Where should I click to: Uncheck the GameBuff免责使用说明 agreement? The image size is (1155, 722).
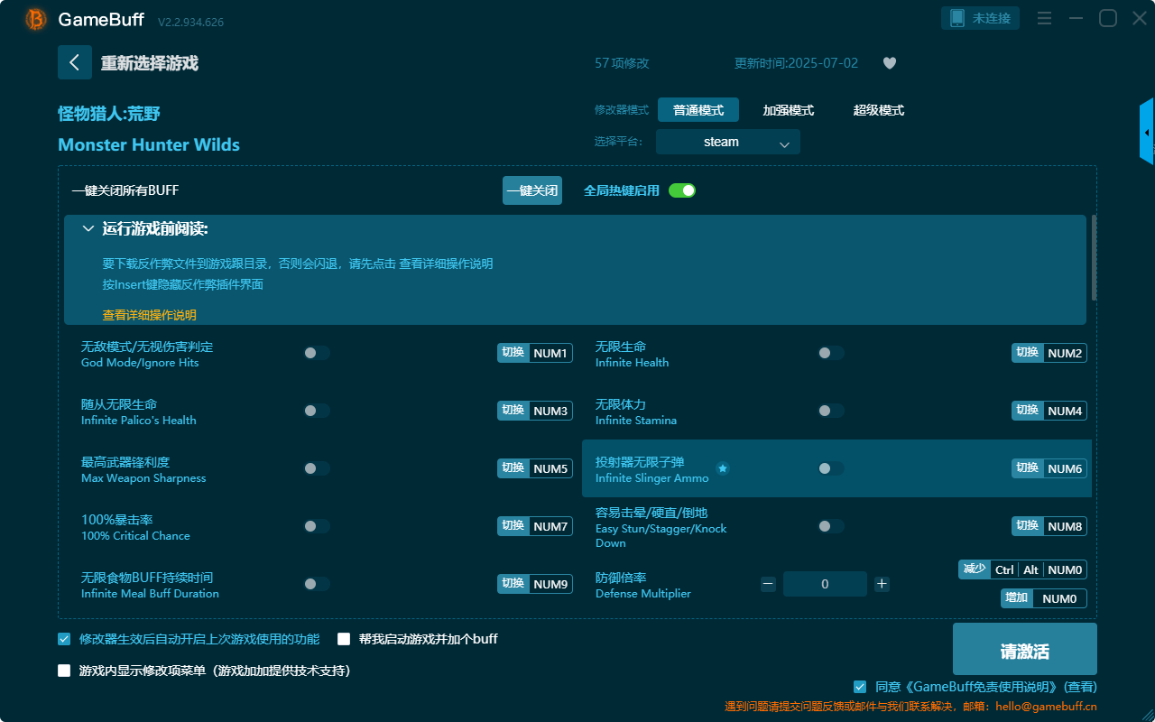coord(861,686)
